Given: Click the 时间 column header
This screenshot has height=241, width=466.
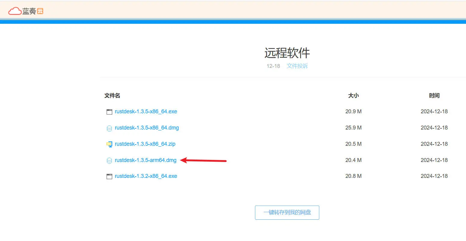Looking at the screenshot, I should 434,96.
